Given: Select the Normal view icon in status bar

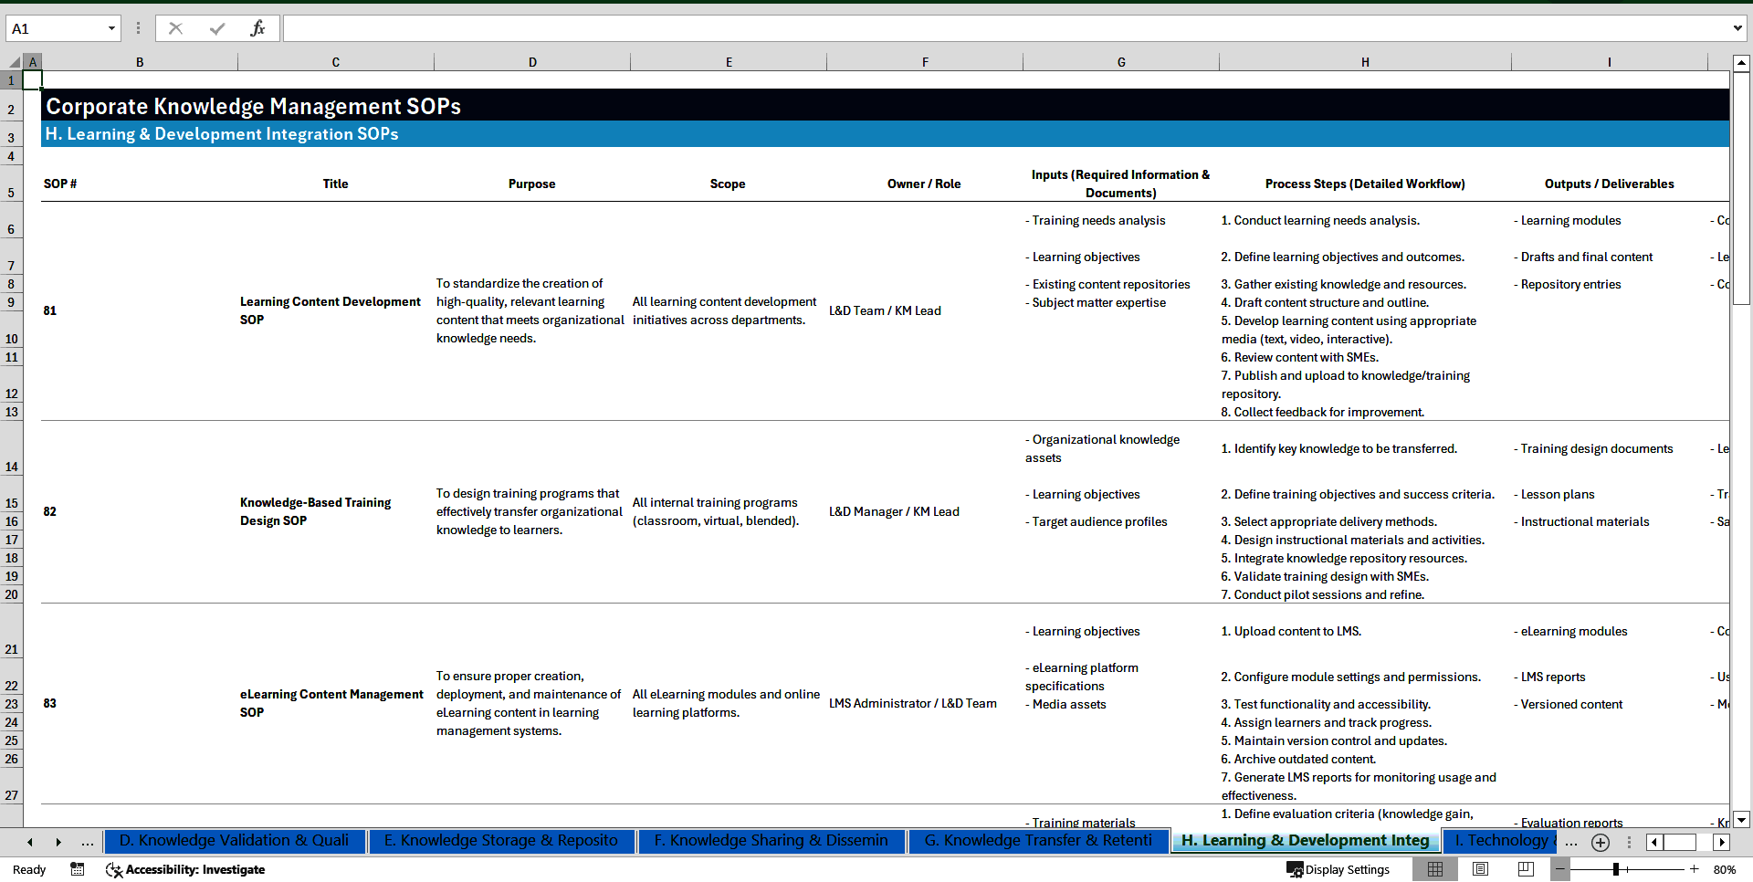Looking at the screenshot, I should 1435,869.
